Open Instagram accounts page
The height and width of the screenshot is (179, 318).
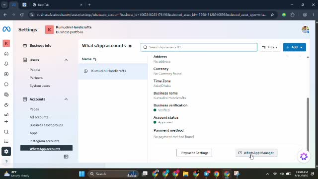[x=44, y=141]
